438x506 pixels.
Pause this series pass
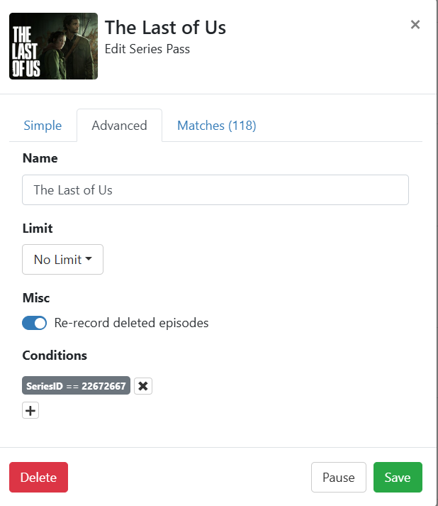click(x=338, y=478)
